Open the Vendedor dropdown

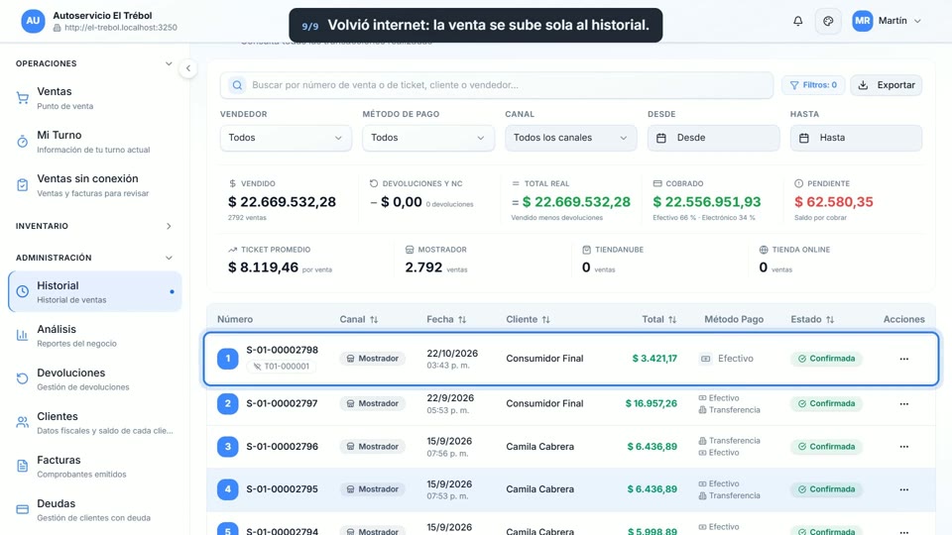[286, 138]
